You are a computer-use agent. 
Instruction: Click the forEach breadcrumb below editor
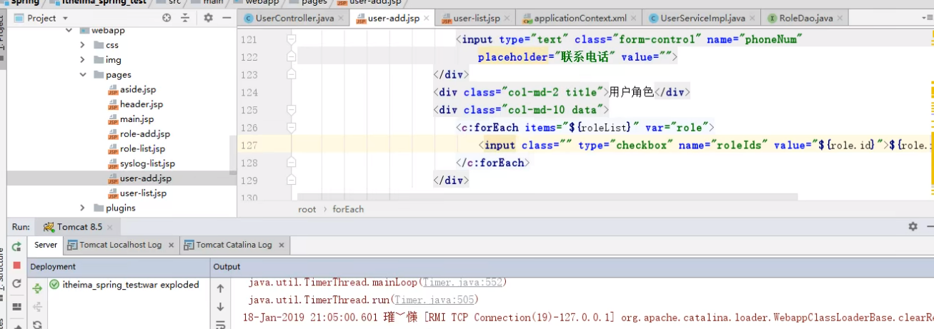click(x=348, y=209)
